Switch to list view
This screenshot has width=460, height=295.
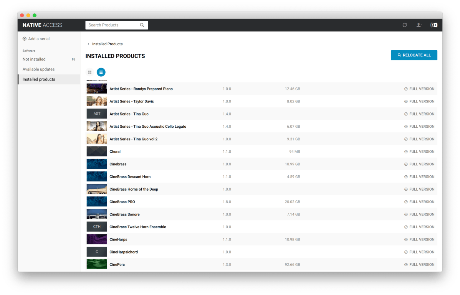[x=101, y=72]
